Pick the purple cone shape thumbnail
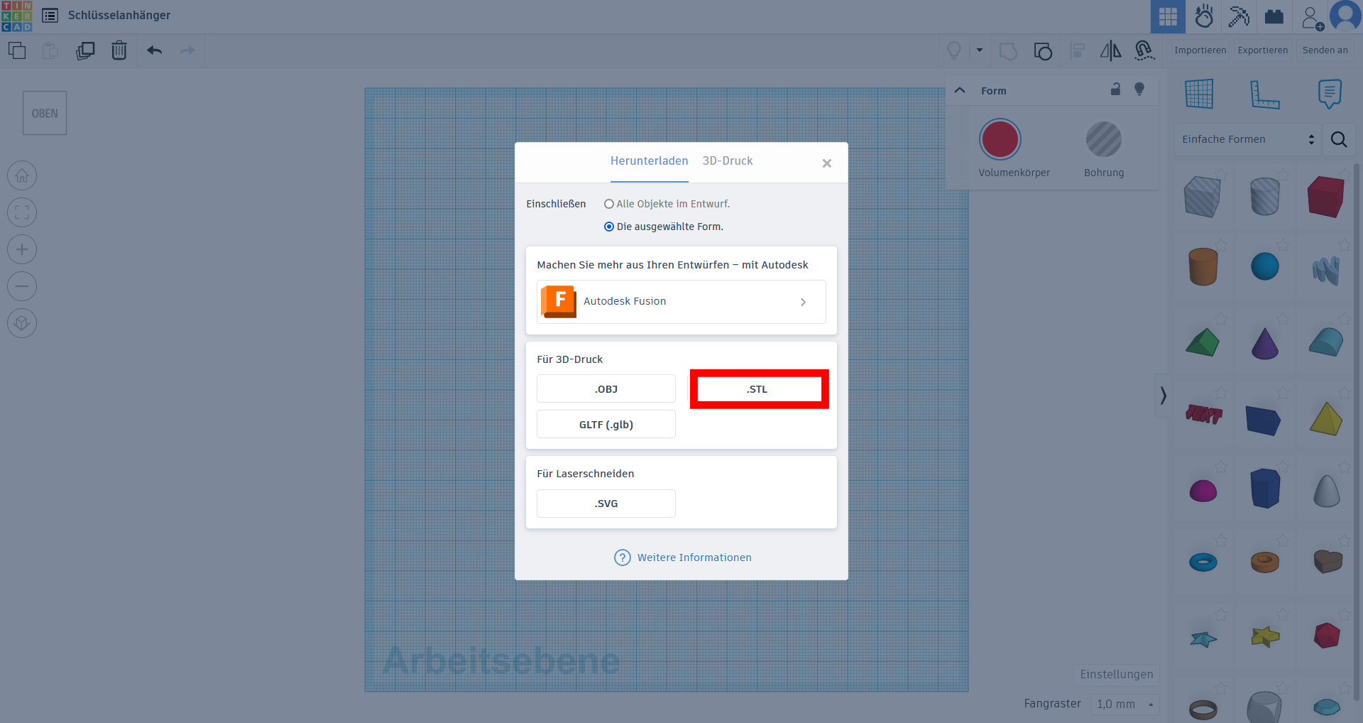 [1264, 344]
